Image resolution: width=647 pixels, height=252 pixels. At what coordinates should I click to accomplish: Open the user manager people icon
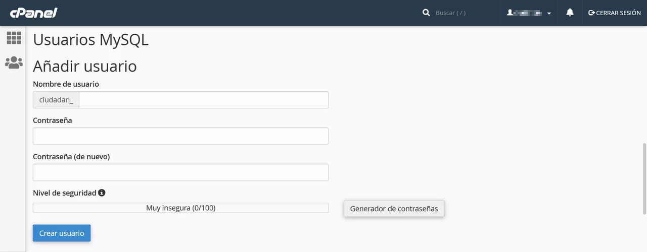(14, 62)
